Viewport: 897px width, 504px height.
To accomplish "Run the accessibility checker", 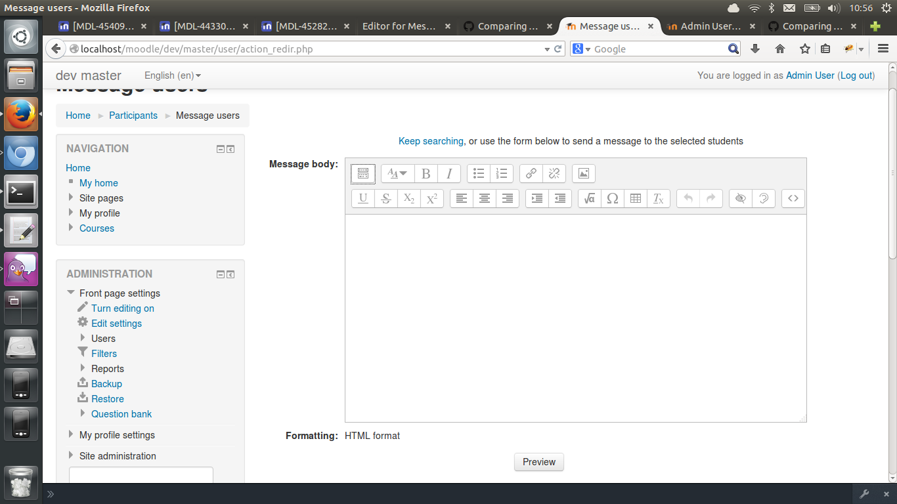I will pyautogui.click(x=741, y=198).
